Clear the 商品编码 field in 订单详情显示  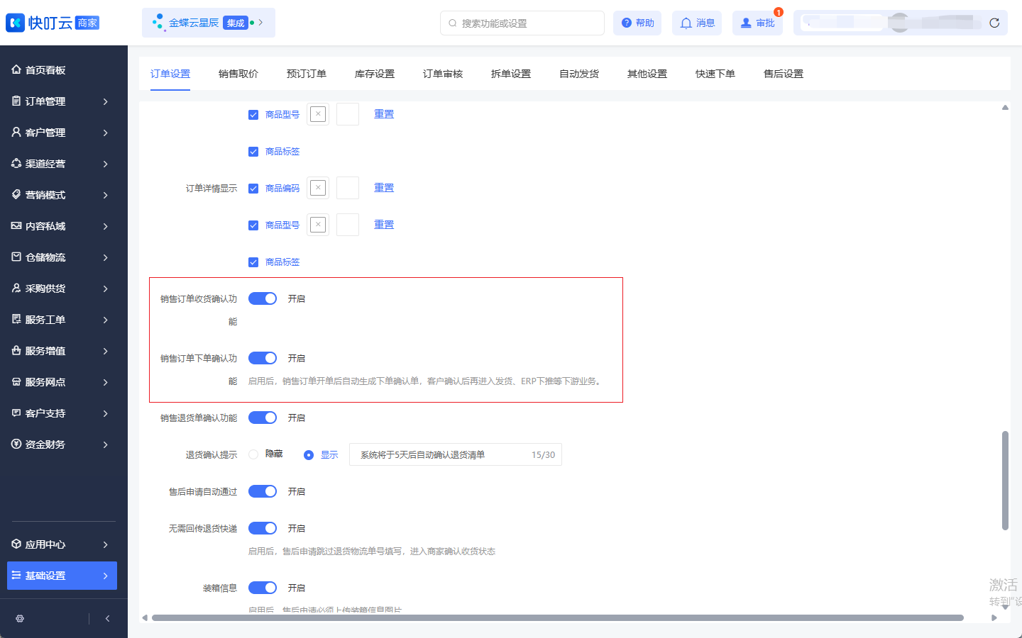318,188
